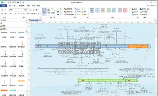Open the Fill color dropdown
This screenshot has height=96, width=158.
135,9
